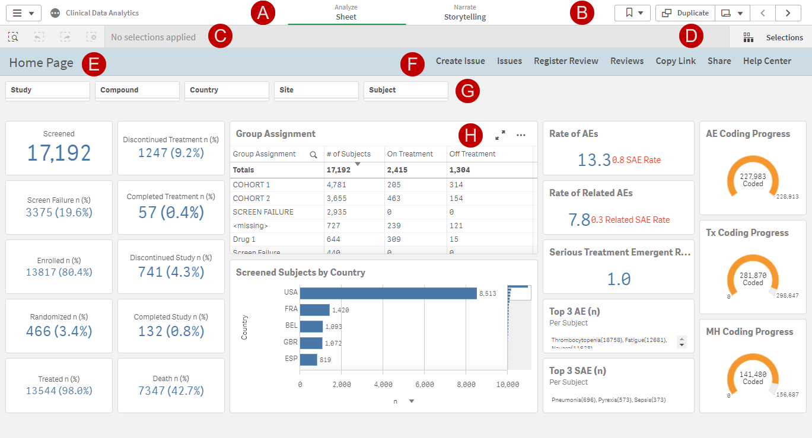This screenshot has height=438, width=812.
Task: Go to the next sheet arrow
Action: coord(787,13)
